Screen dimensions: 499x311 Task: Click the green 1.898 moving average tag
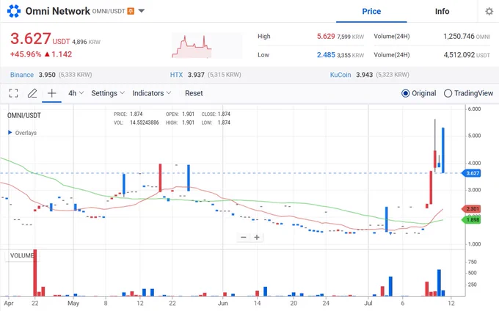(471, 220)
